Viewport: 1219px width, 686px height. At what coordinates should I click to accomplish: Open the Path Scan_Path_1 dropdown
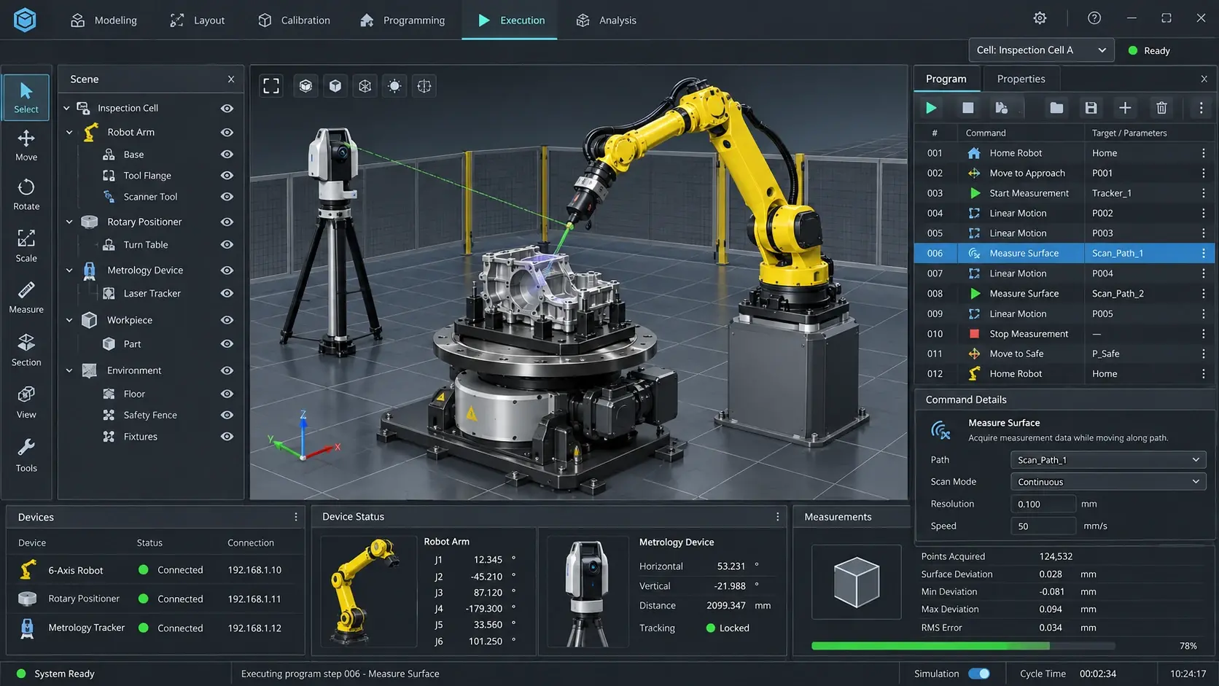pyautogui.click(x=1108, y=460)
